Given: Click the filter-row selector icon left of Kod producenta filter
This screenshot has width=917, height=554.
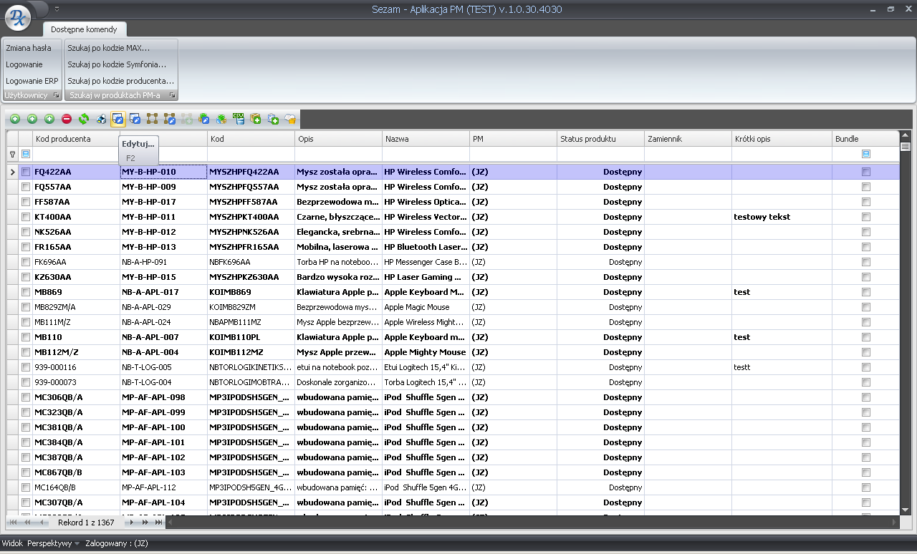Looking at the screenshot, I should pyautogui.click(x=26, y=154).
